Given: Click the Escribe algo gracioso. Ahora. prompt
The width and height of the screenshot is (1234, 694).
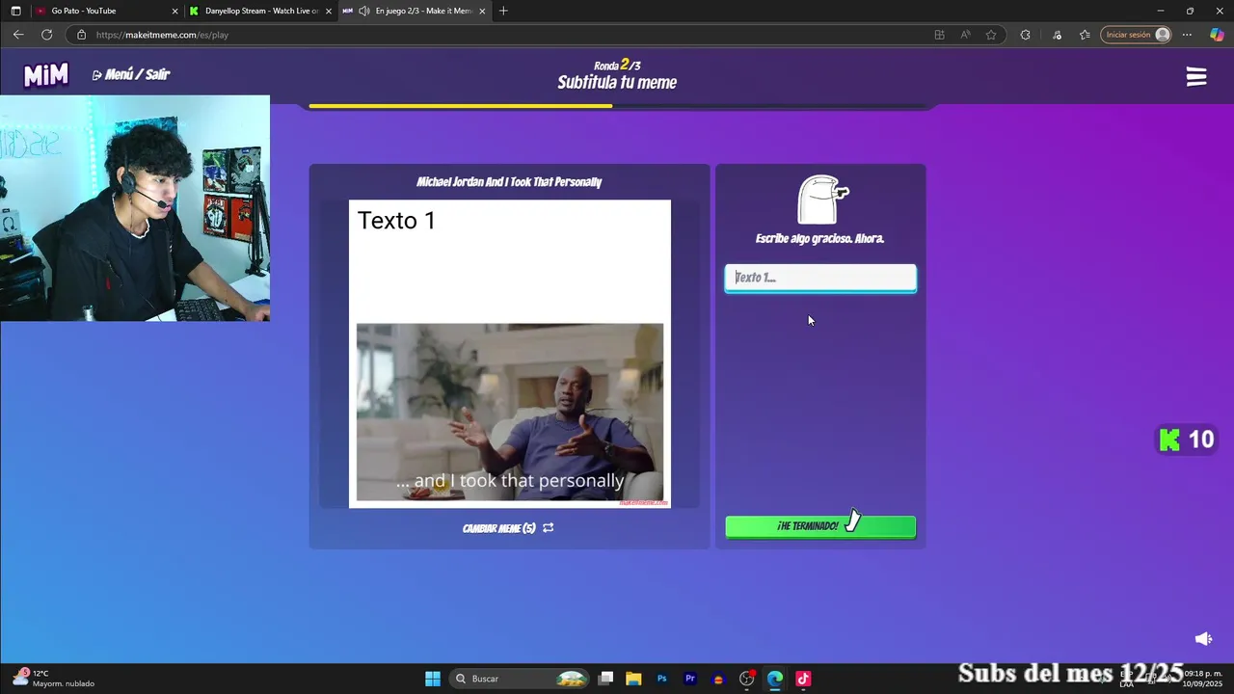Looking at the screenshot, I should pyautogui.click(x=819, y=238).
